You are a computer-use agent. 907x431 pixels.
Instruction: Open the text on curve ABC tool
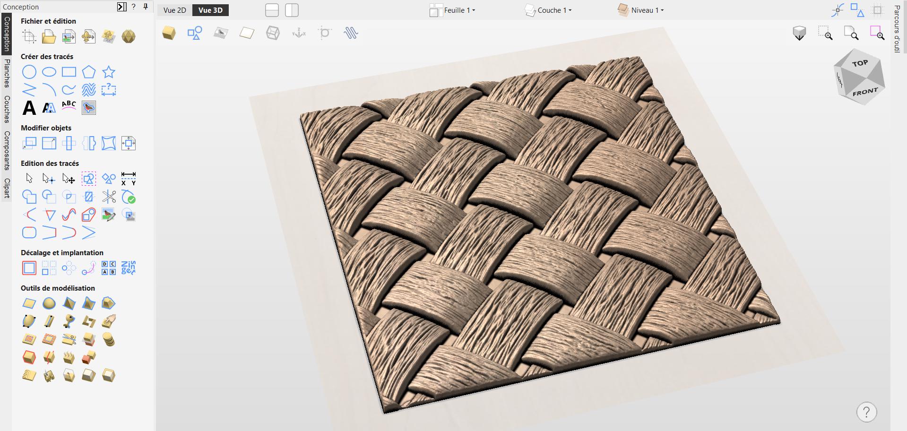(x=69, y=106)
